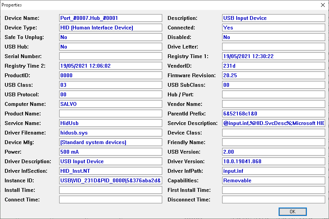Click the Device Name field

[x=111, y=18]
